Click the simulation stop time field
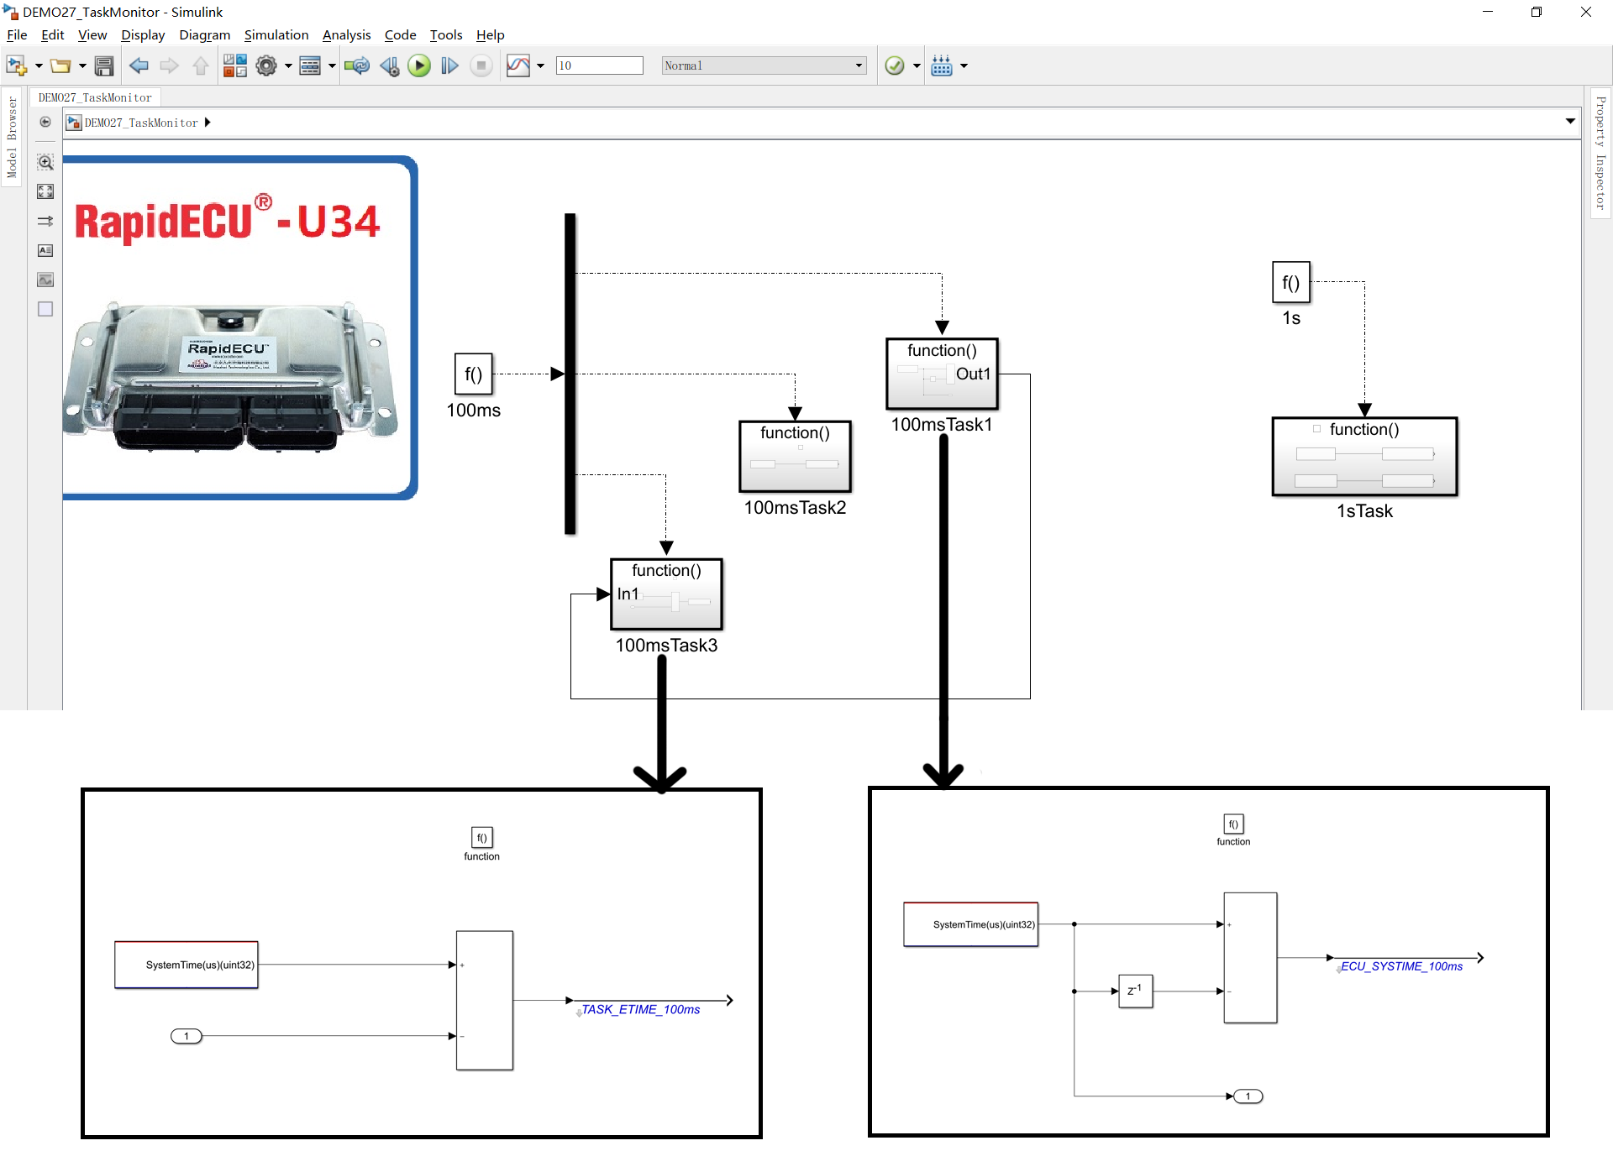 click(600, 65)
